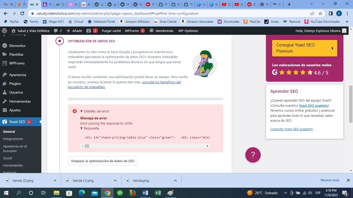The height and width of the screenshot is (198, 353).
Task: Open the Consulta Yoast SEO academy link
Action: (x=291, y=129)
